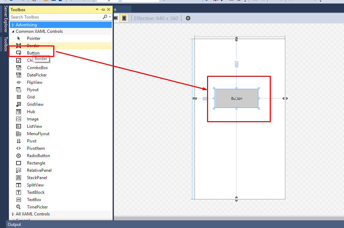Switch designer to portrait orientation
This screenshot has width=344, height=228.
(124, 18)
